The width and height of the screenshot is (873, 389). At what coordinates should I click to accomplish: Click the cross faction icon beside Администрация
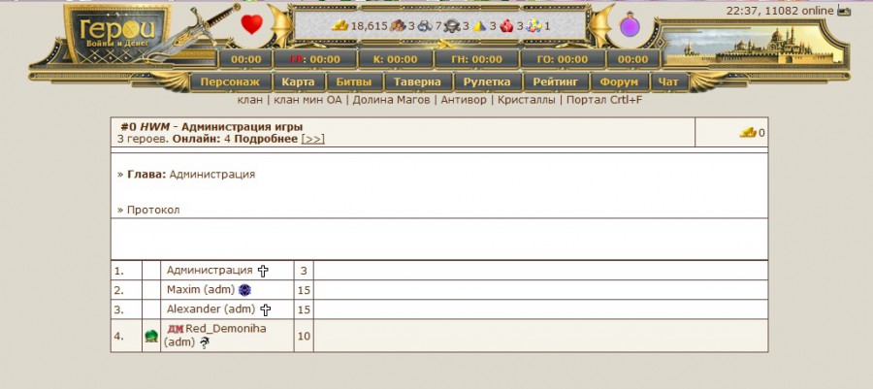tap(263, 271)
